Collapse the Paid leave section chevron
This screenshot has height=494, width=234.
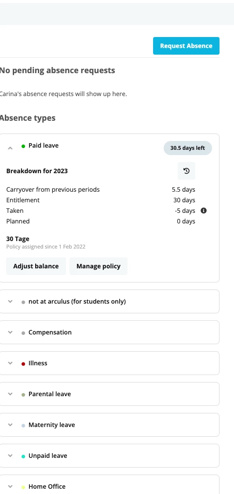point(10,148)
